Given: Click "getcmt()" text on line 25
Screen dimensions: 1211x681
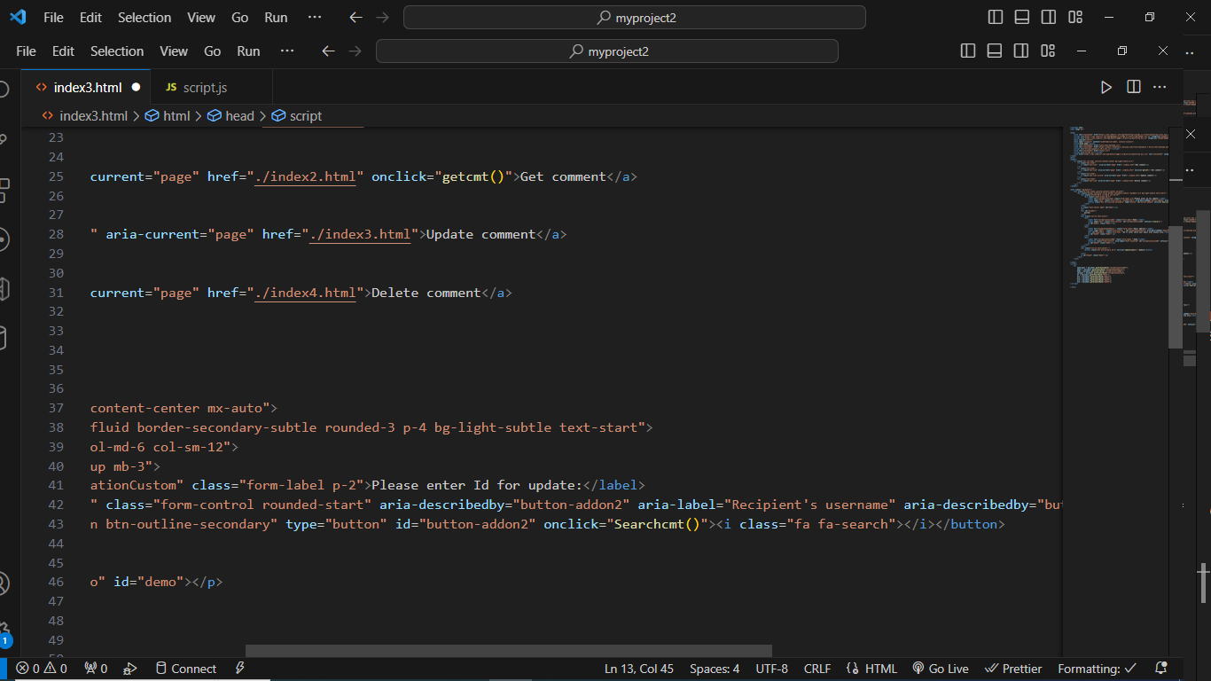Looking at the screenshot, I should 473,176.
